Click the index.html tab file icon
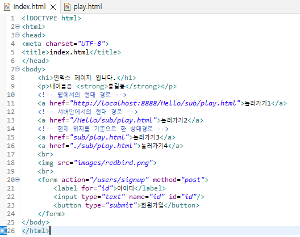 click(7, 7)
